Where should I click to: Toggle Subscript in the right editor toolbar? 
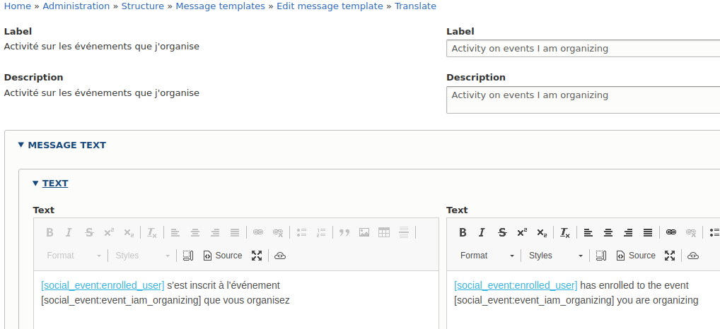tap(542, 233)
